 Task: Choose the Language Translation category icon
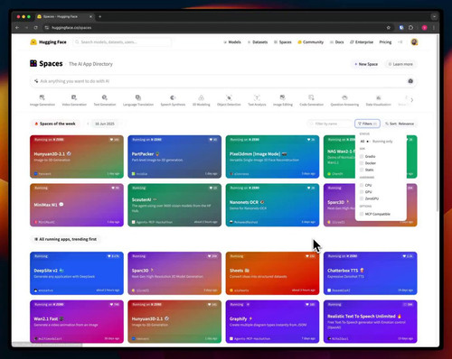point(138,97)
